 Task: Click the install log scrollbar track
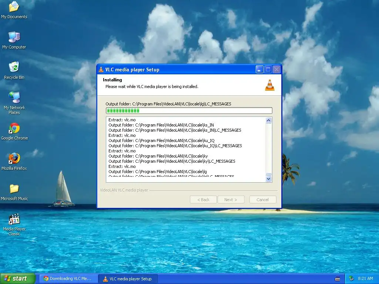269,149
